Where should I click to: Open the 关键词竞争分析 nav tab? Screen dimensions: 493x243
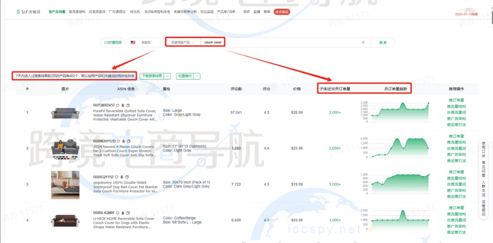point(186,12)
